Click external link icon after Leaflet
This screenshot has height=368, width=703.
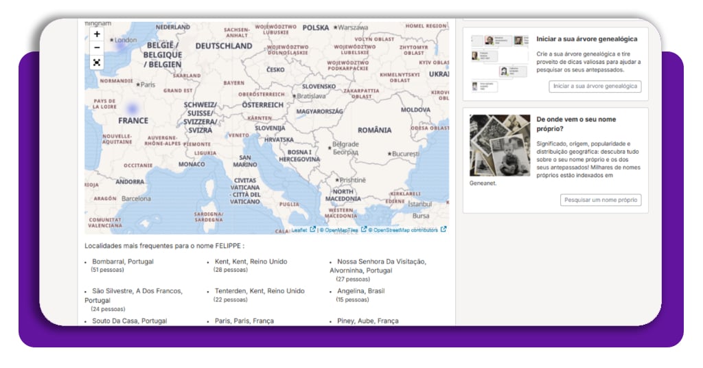pos(312,229)
